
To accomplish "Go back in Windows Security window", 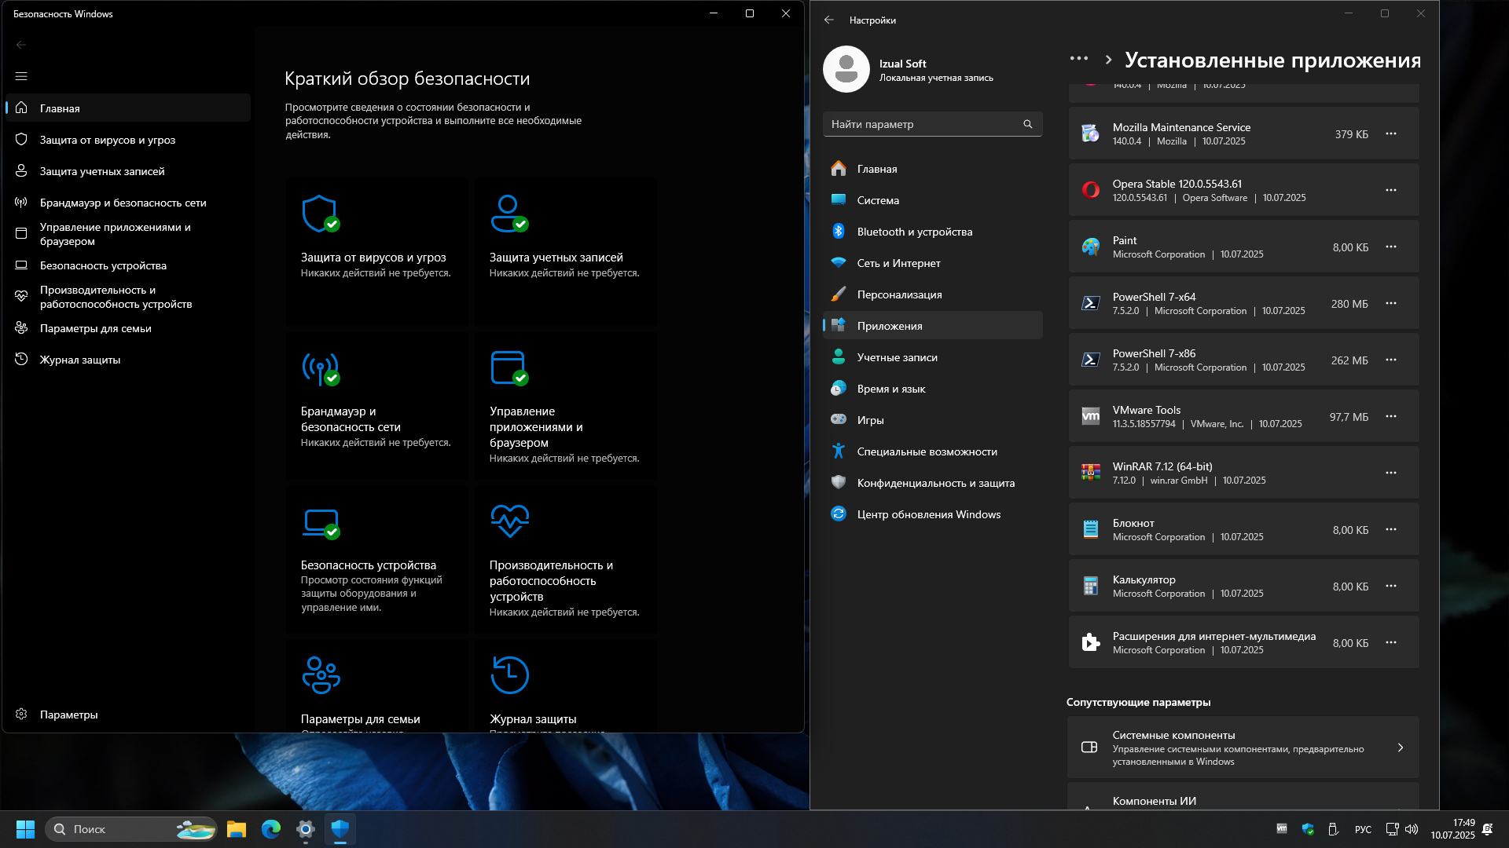I will tap(21, 45).
